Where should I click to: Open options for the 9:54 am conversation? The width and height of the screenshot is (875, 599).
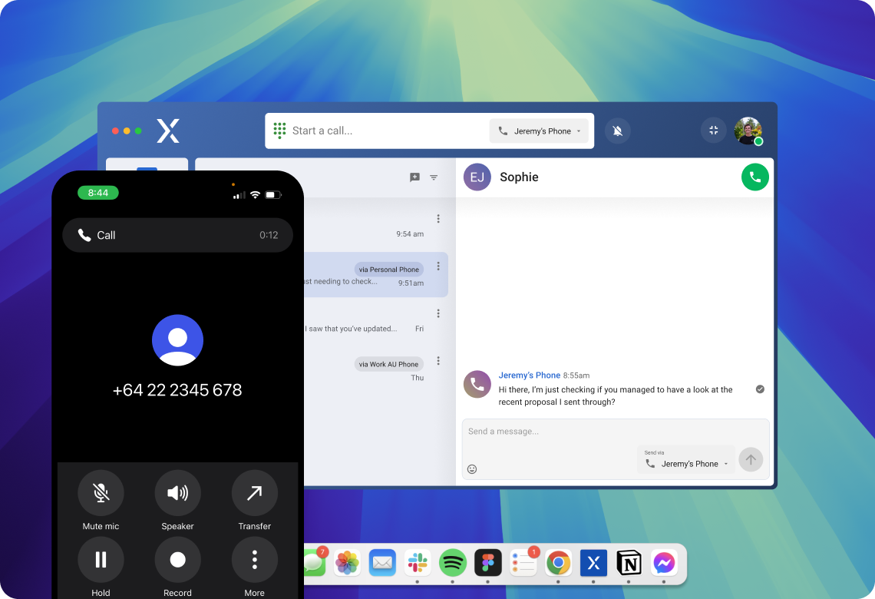click(x=438, y=218)
